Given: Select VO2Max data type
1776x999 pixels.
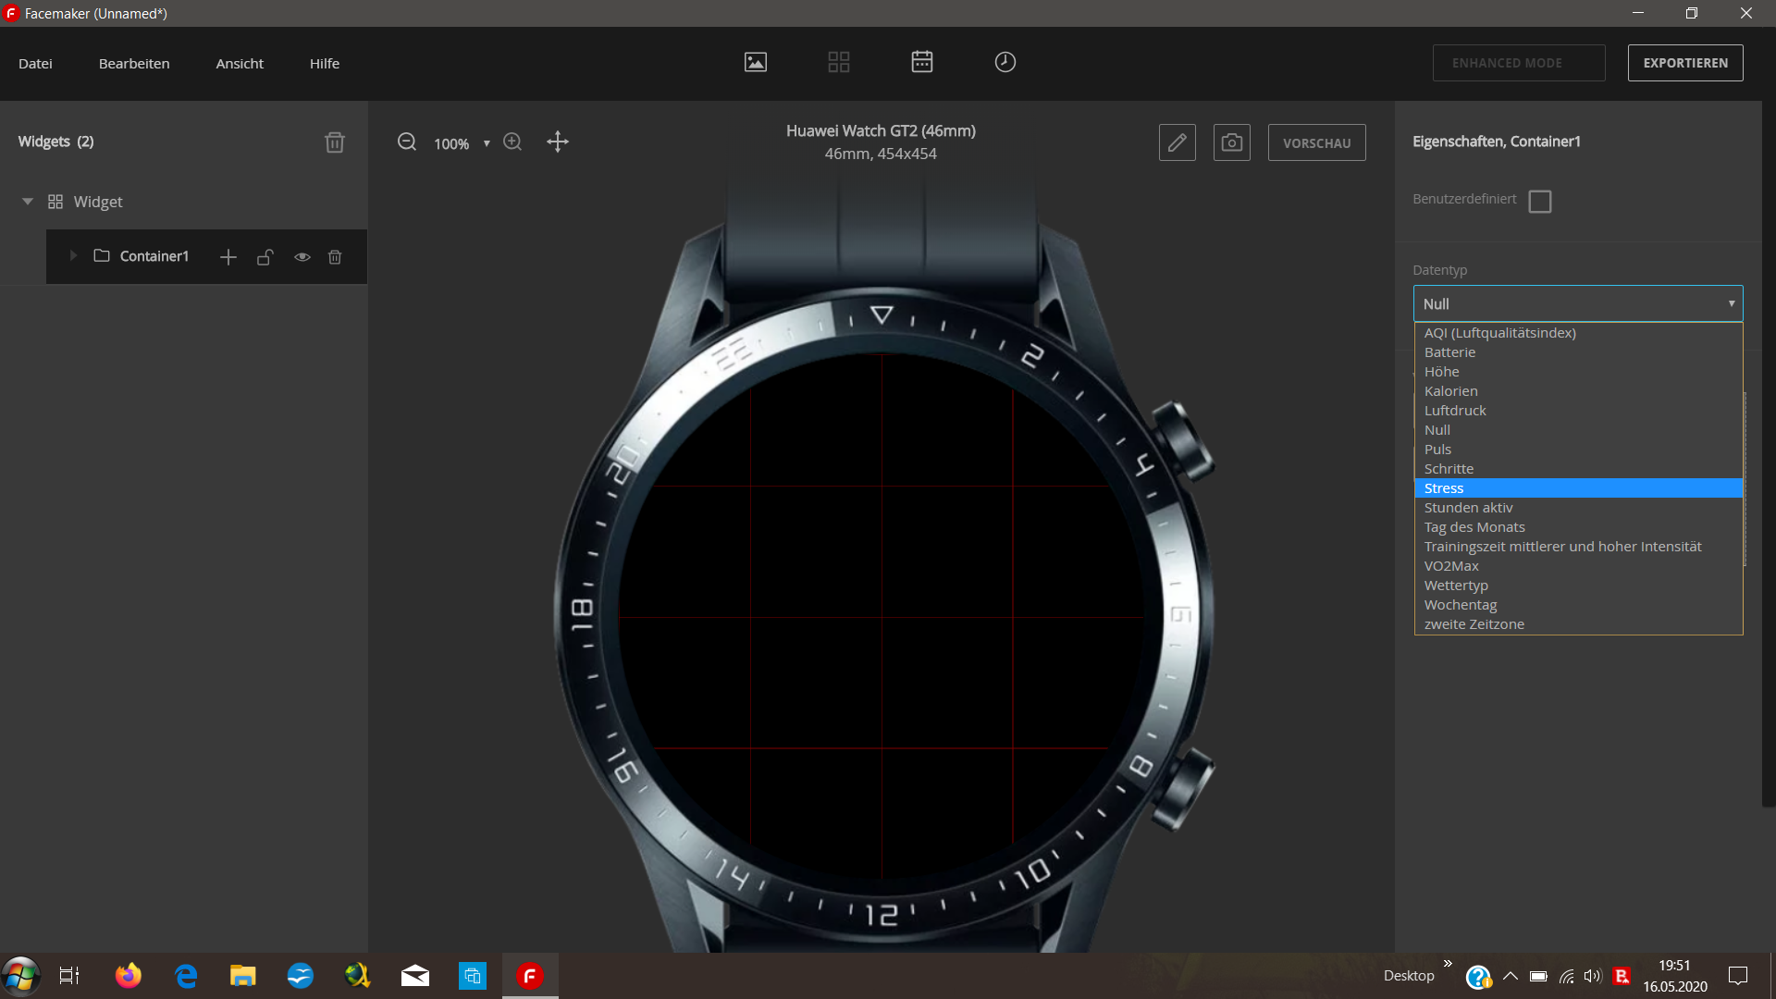Looking at the screenshot, I should click(x=1578, y=566).
